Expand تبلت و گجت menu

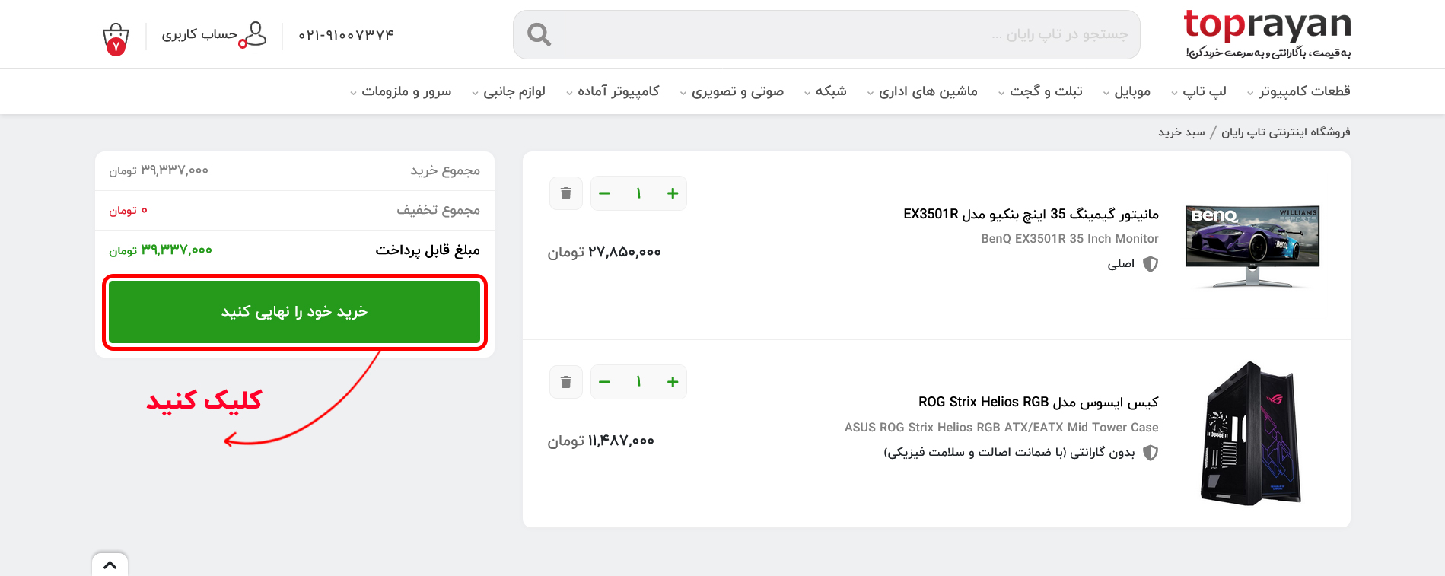click(x=1039, y=91)
